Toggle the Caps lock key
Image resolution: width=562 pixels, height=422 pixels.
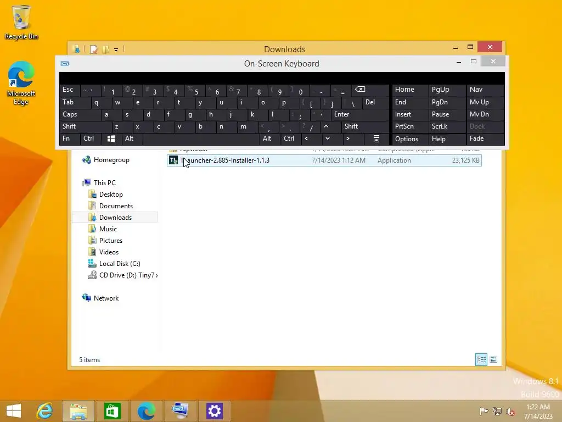tap(80, 114)
